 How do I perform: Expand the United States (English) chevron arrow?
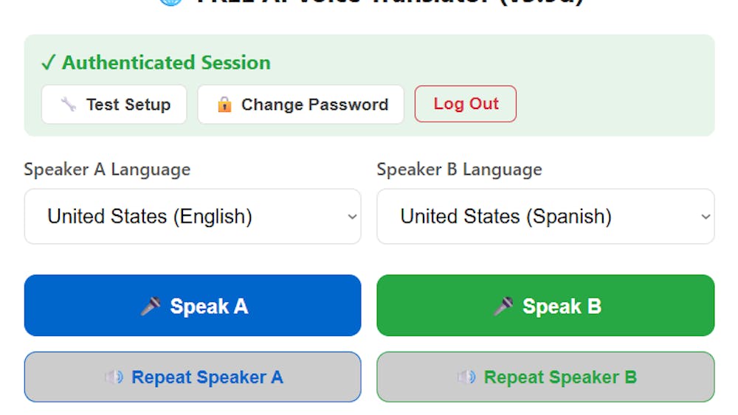click(352, 217)
